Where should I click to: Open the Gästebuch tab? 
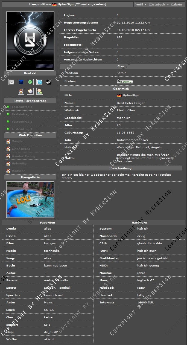[157, 5]
